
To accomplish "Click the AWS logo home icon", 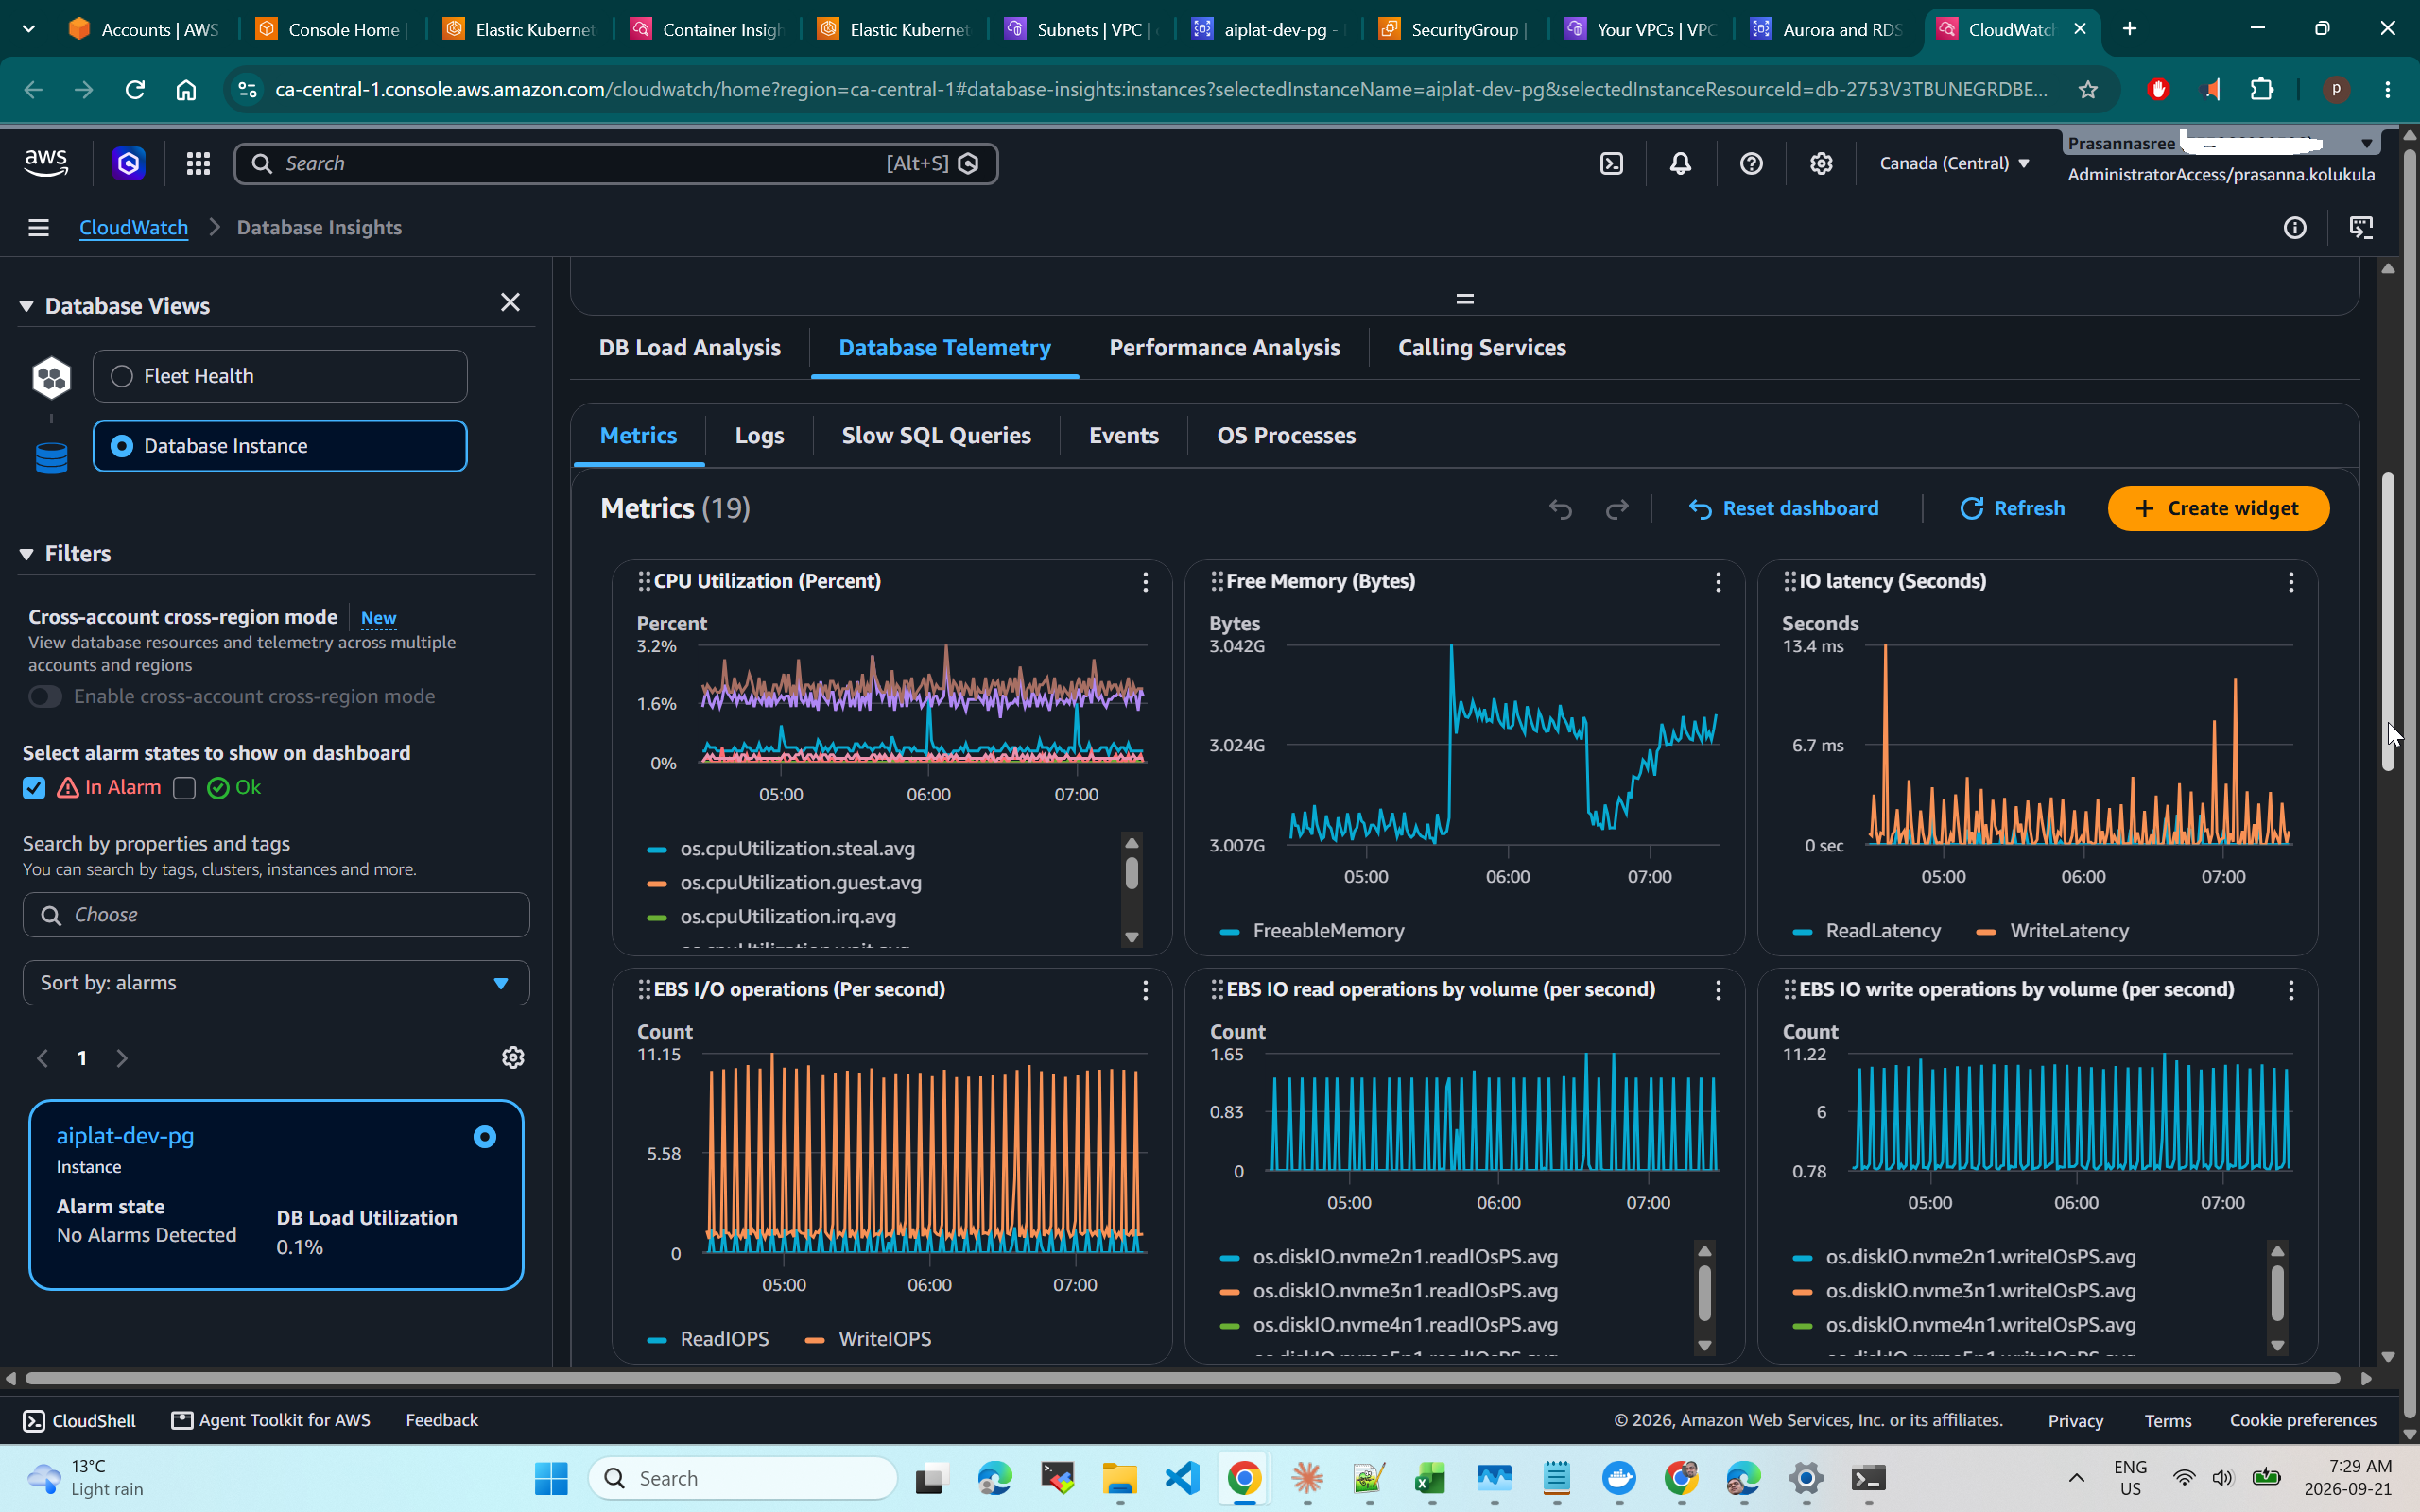I will click(x=46, y=163).
